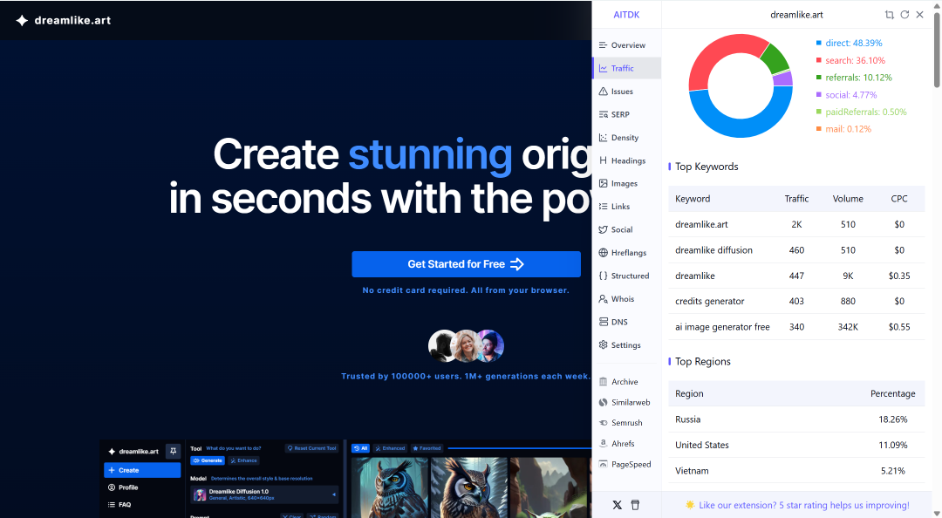
Task: Open the Issues warning icon
Action: 604,92
